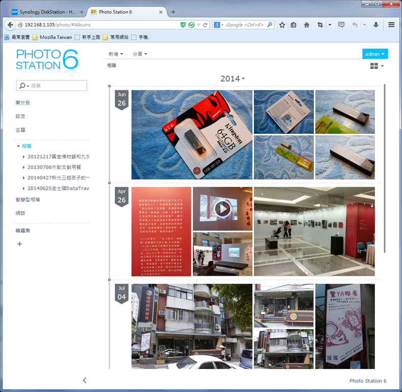Open the 最常瀏覽 bookmark
Screen dimensions: 402x392
pyautogui.click(x=17, y=37)
